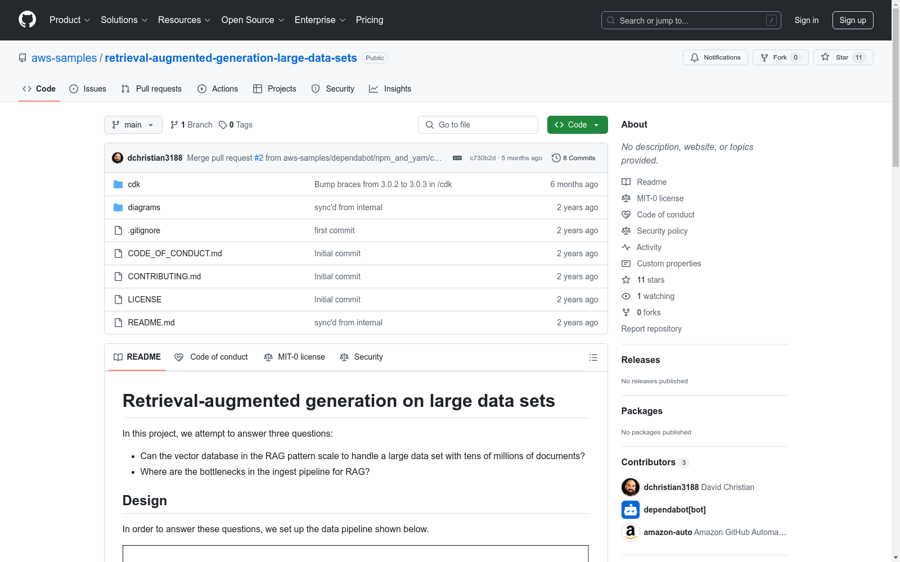The height and width of the screenshot is (562, 900).
Task: Open the README outline list icon
Action: pyautogui.click(x=593, y=357)
